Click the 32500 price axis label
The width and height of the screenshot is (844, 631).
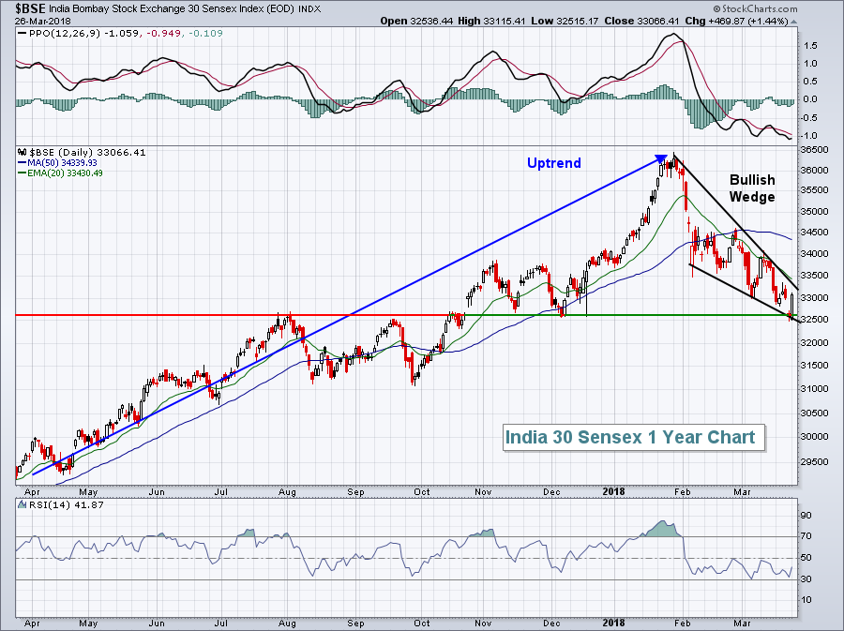tap(813, 320)
